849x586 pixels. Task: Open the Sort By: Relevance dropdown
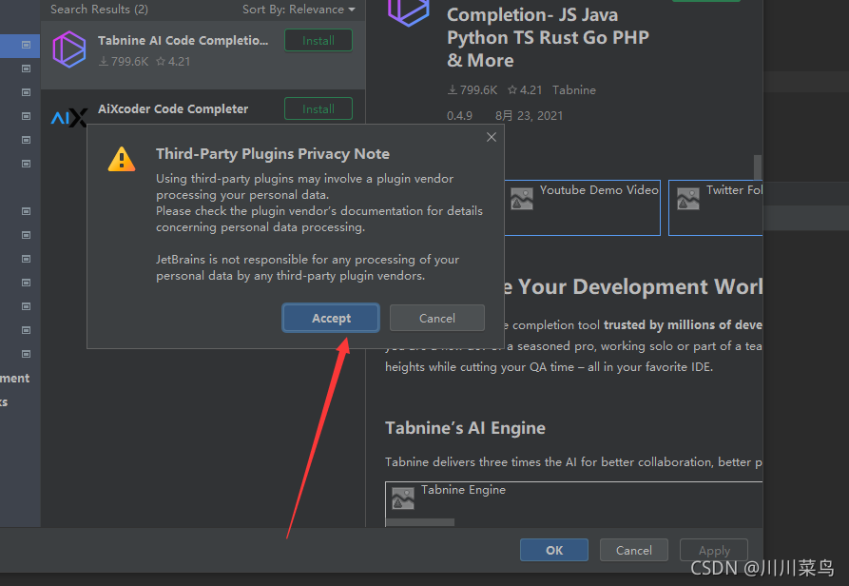click(299, 10)
